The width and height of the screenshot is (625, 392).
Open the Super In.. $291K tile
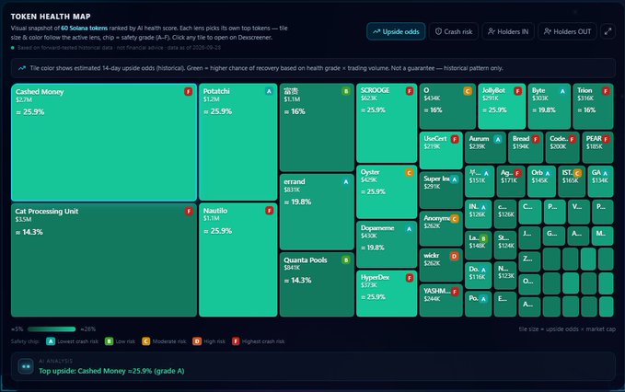pos(441,190)
